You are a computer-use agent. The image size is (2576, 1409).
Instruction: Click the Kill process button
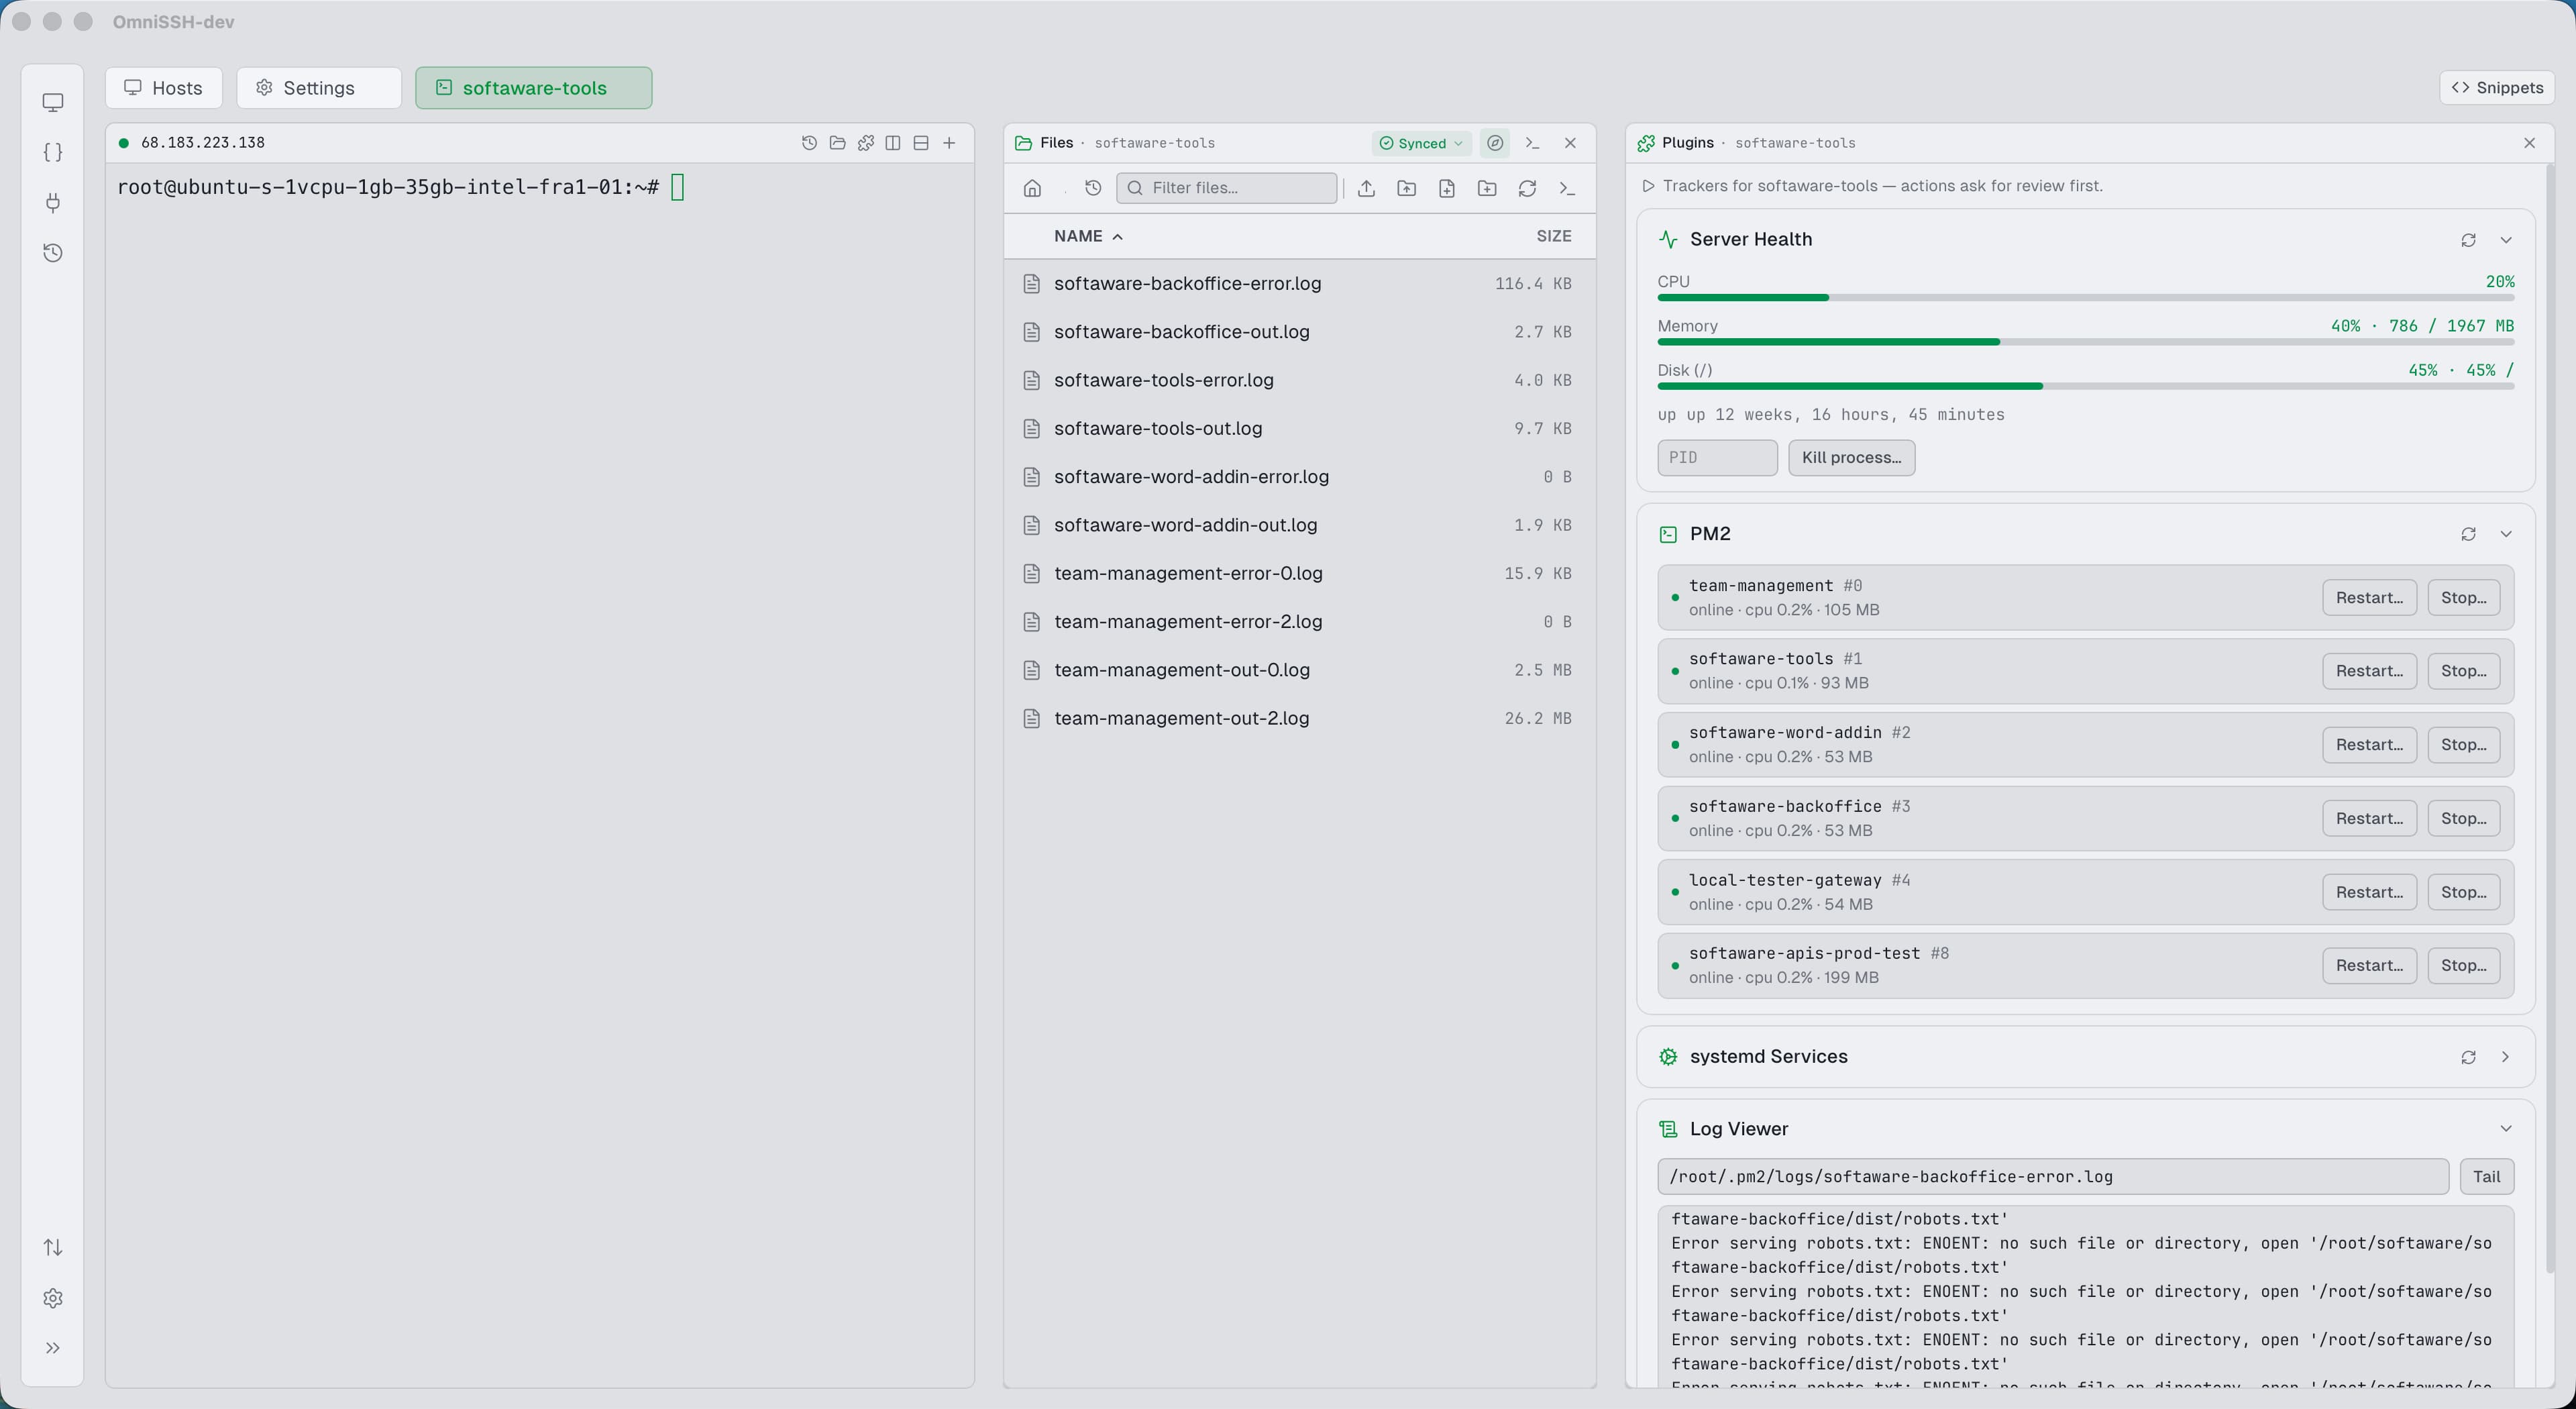pyautogui.click(x=1851, y=458)
